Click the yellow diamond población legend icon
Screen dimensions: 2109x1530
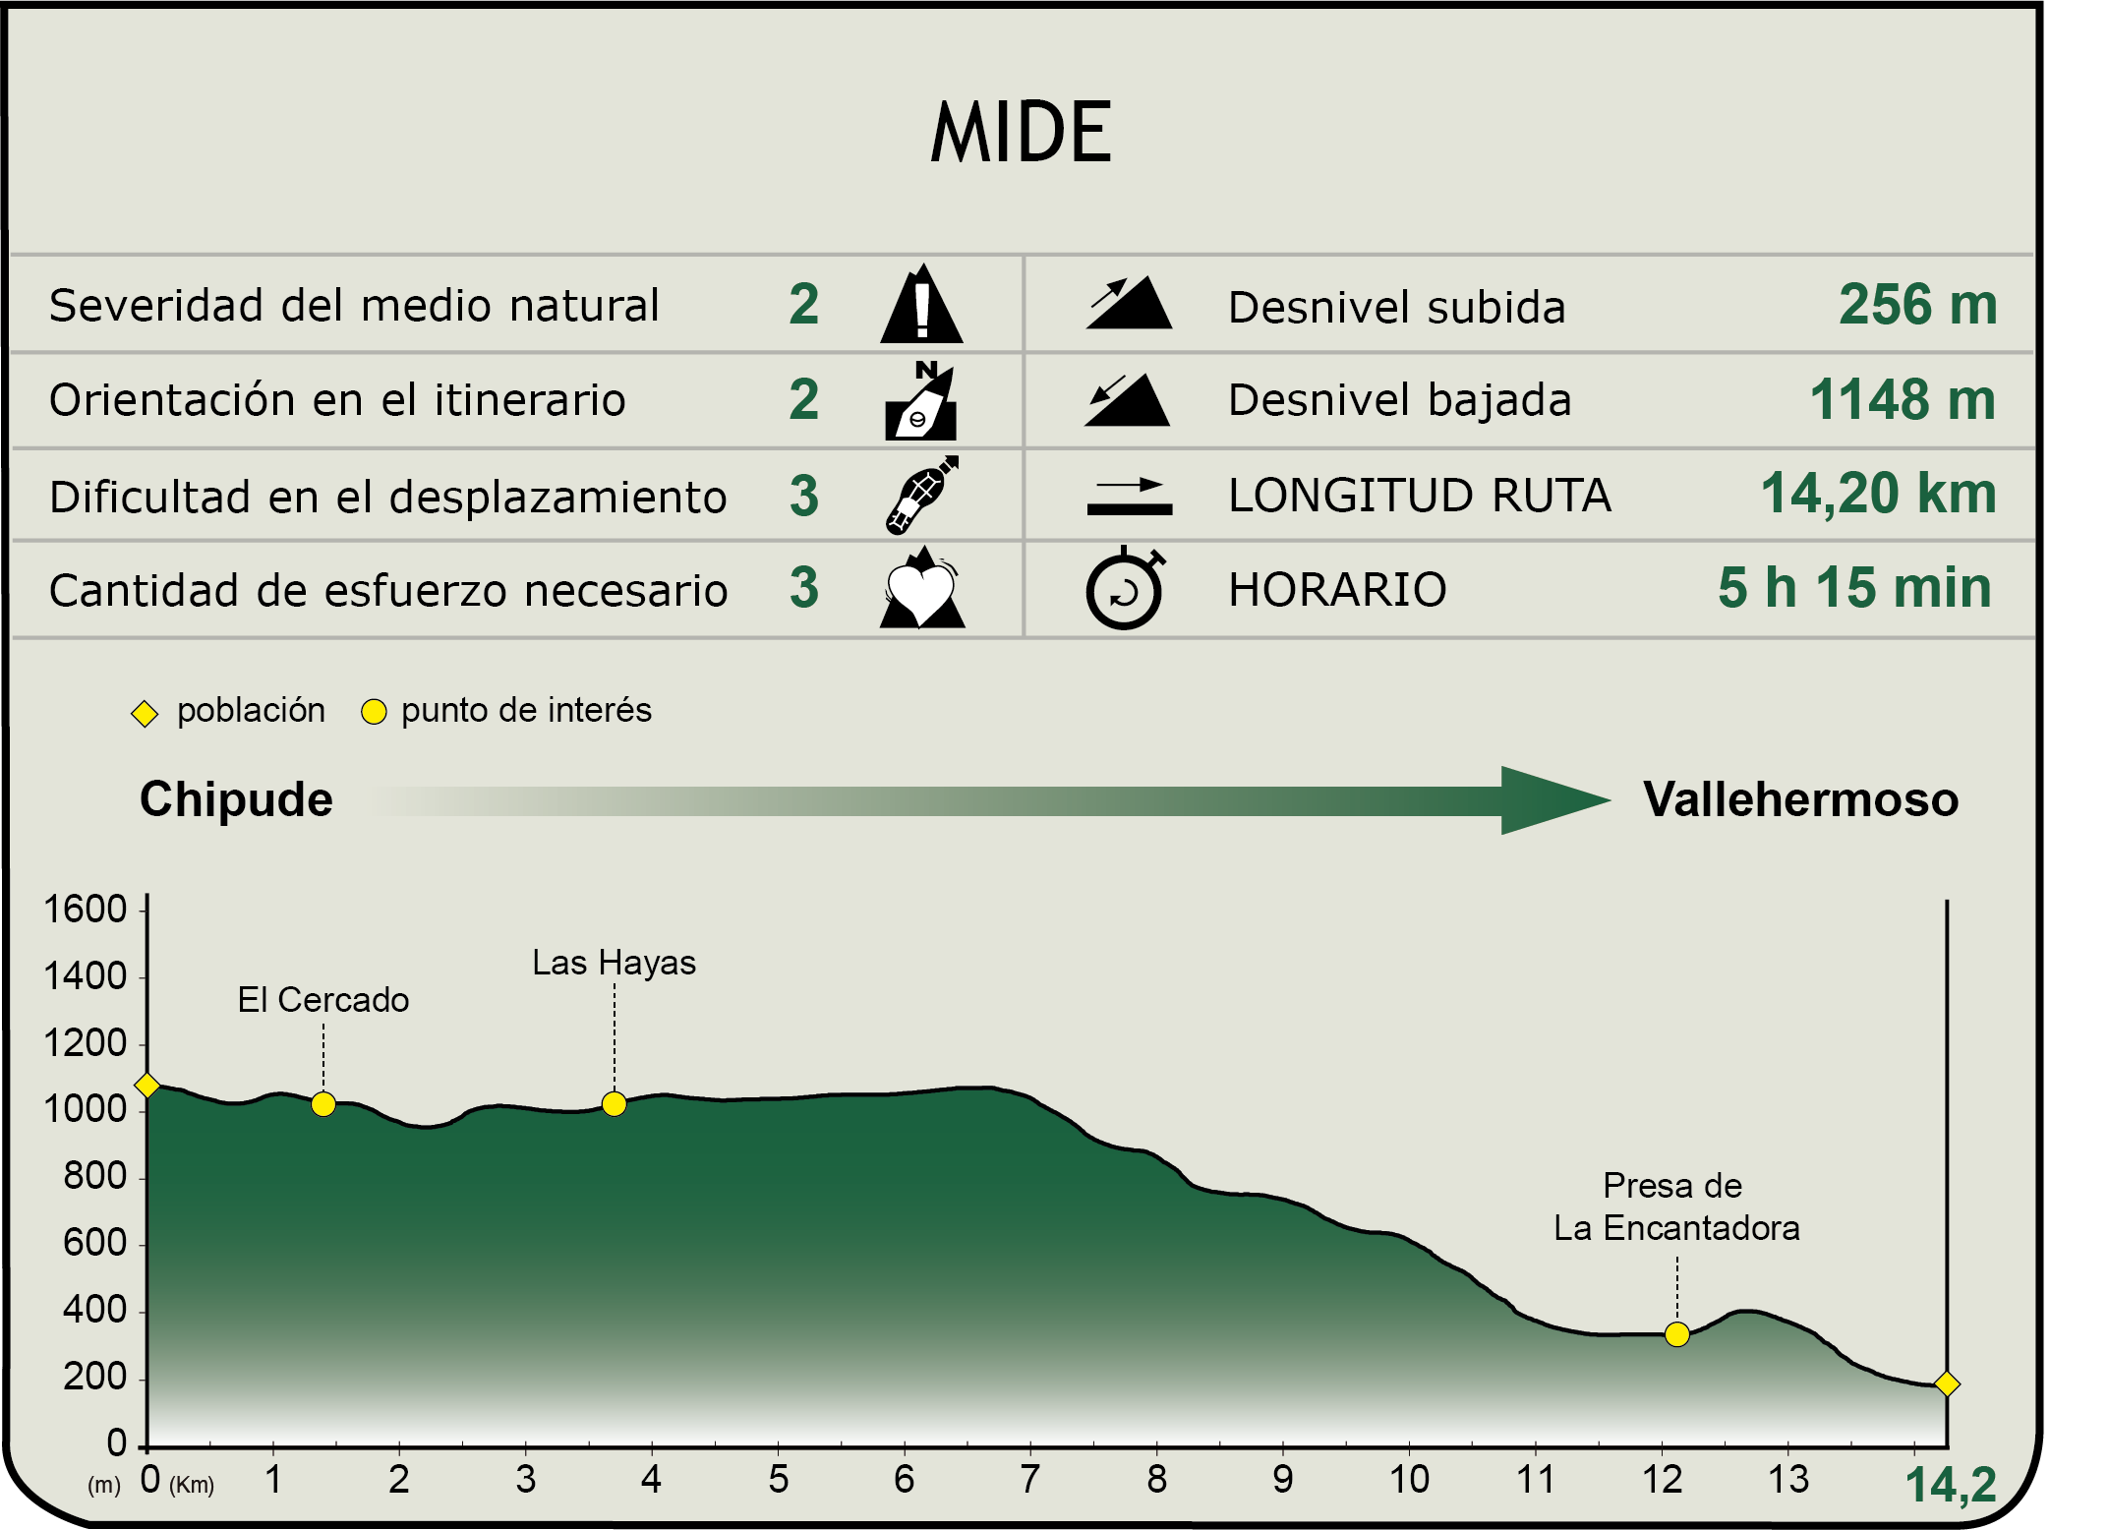(x=145, y=713)
